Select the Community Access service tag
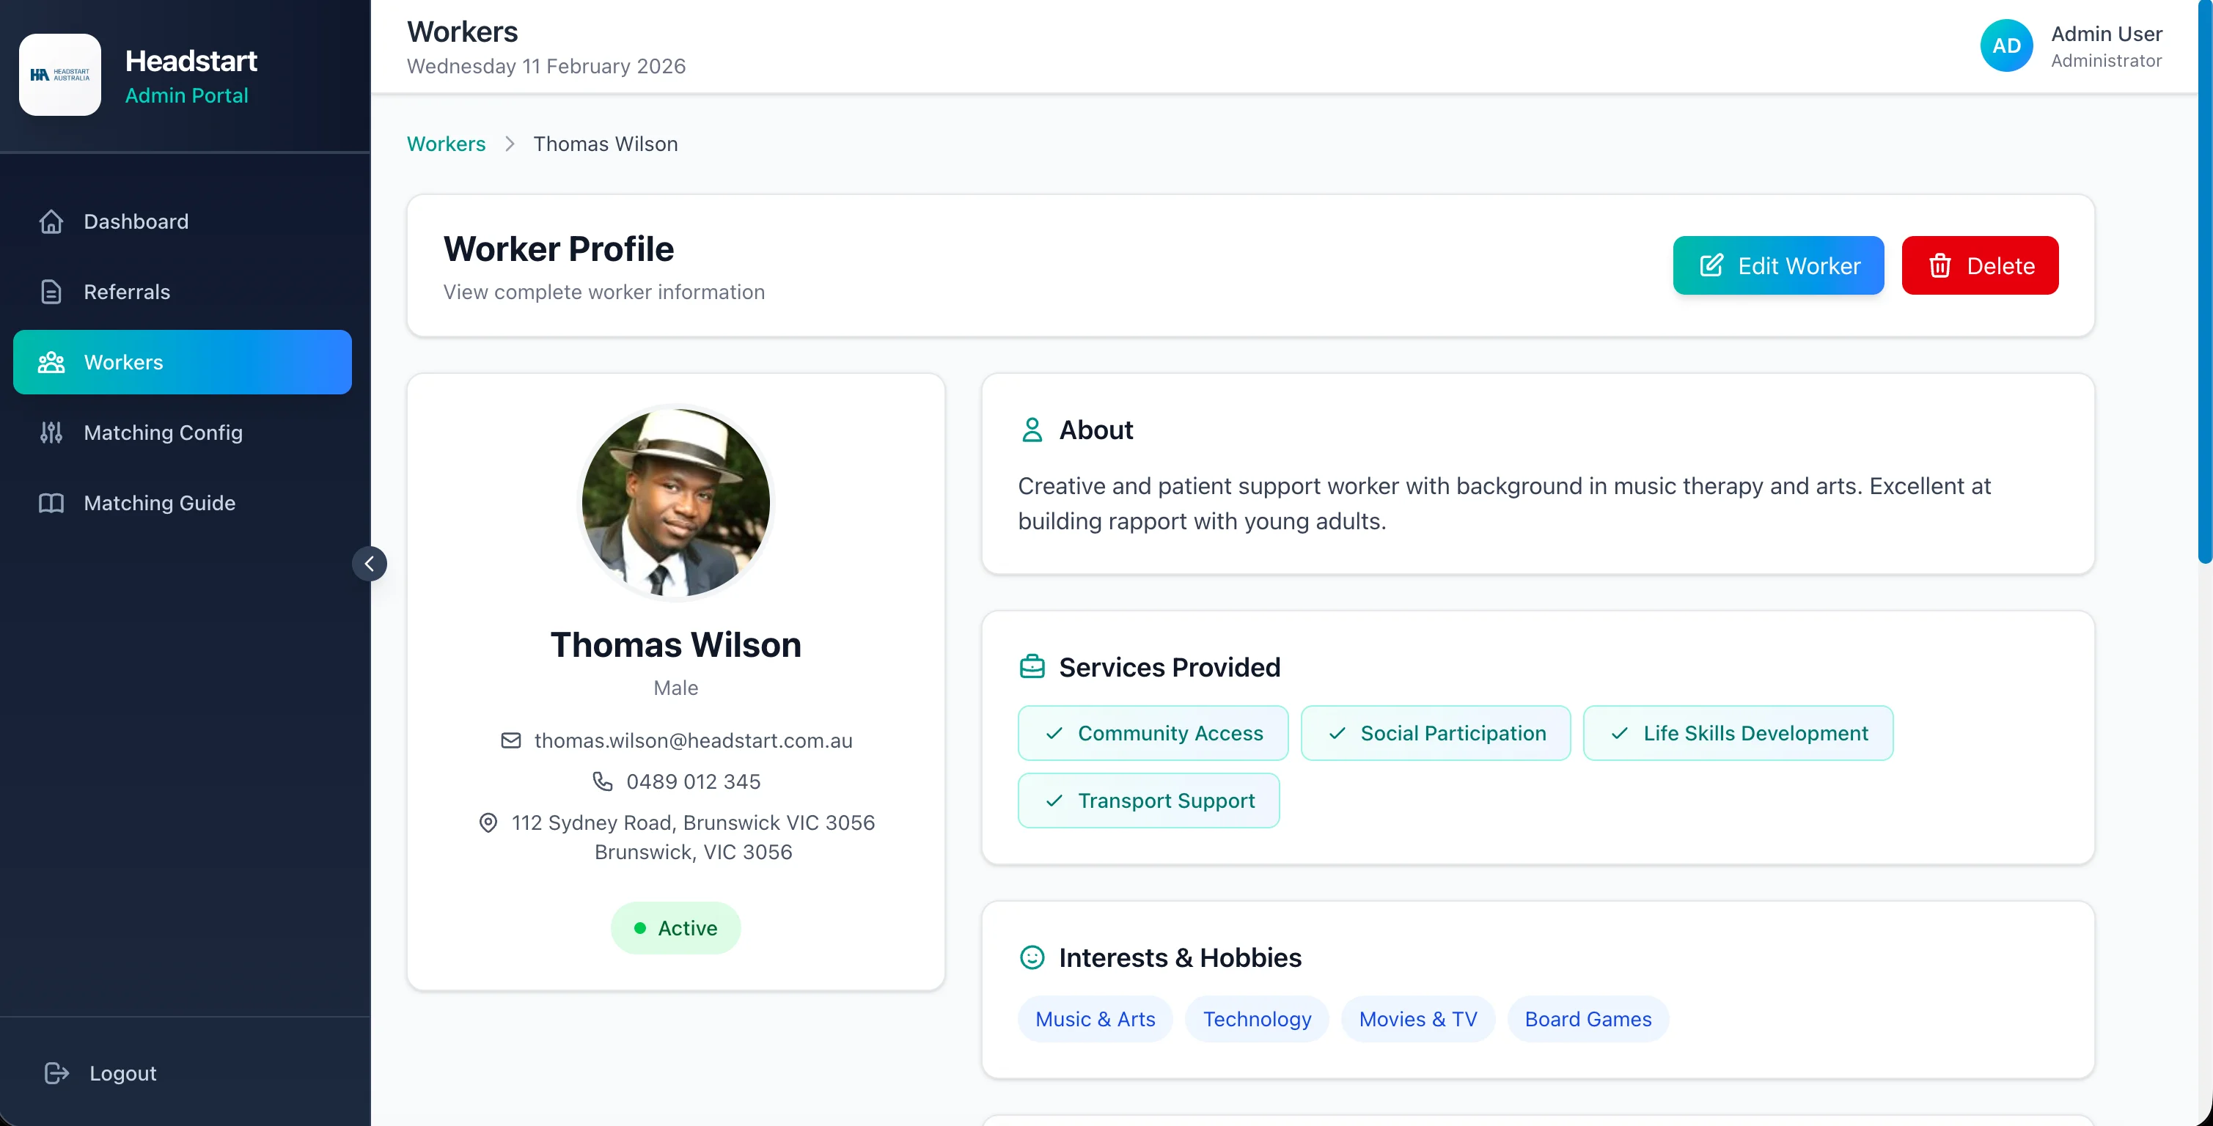Viewport: 2213px width, 1126px height. pyautogui.click(x=1153, y=734)
